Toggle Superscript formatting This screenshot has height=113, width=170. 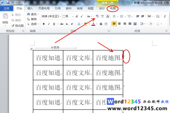[72, 24]
